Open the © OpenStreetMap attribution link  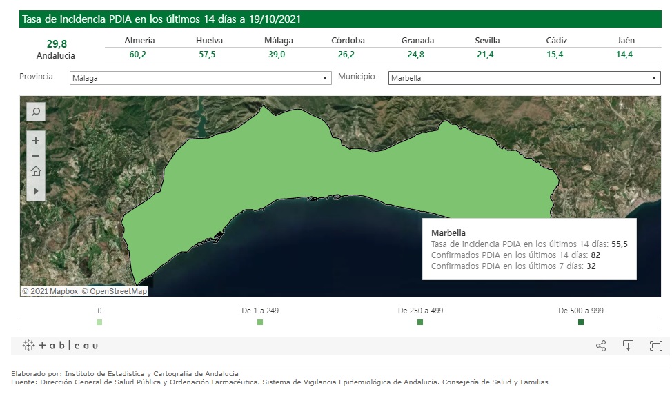114,292
